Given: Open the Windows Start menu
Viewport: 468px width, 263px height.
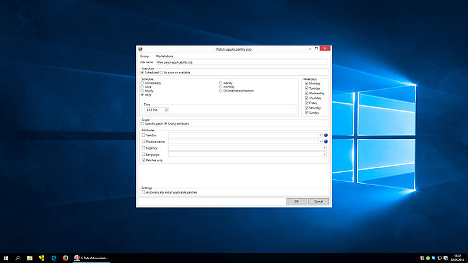Looking at the screenshot, I should click(x=5, y=258).
